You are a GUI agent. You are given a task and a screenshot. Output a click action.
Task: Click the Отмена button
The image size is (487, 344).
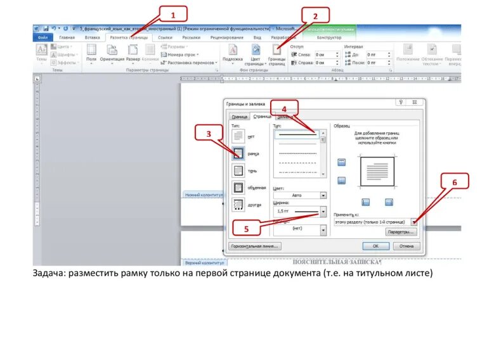[x=406, y=246]
